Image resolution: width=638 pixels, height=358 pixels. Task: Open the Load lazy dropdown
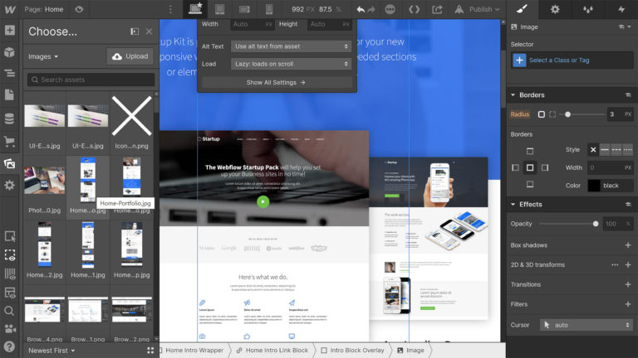291,64
